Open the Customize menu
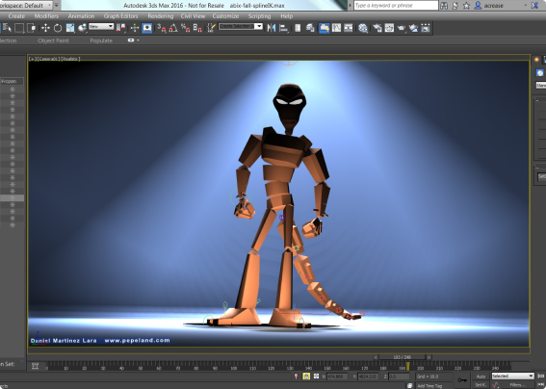 pyautogui.click(x=225, y=16)
